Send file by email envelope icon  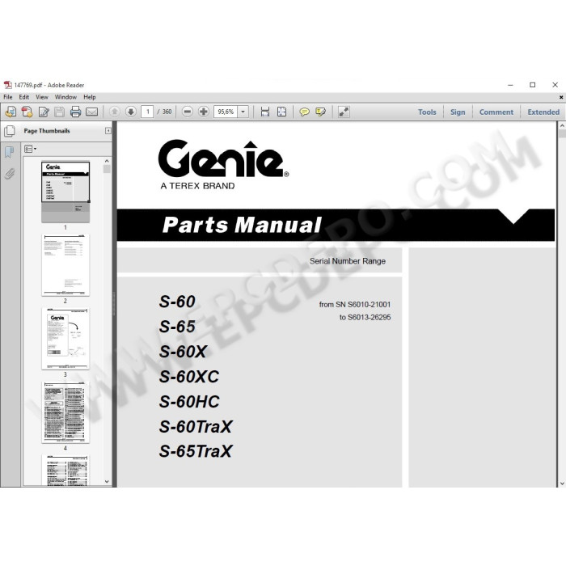point(92,112)
